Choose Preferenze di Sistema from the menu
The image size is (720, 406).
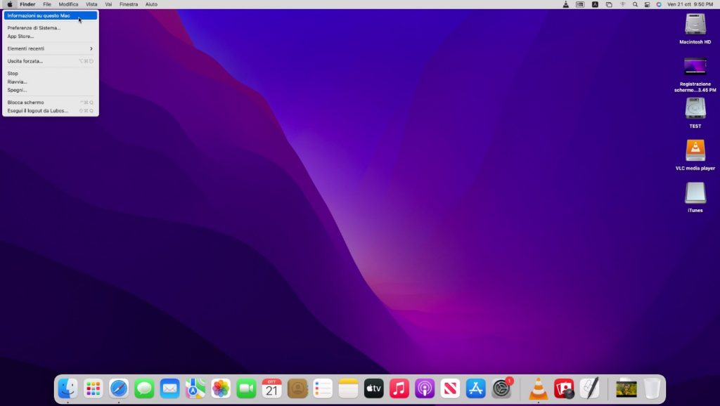34,28
